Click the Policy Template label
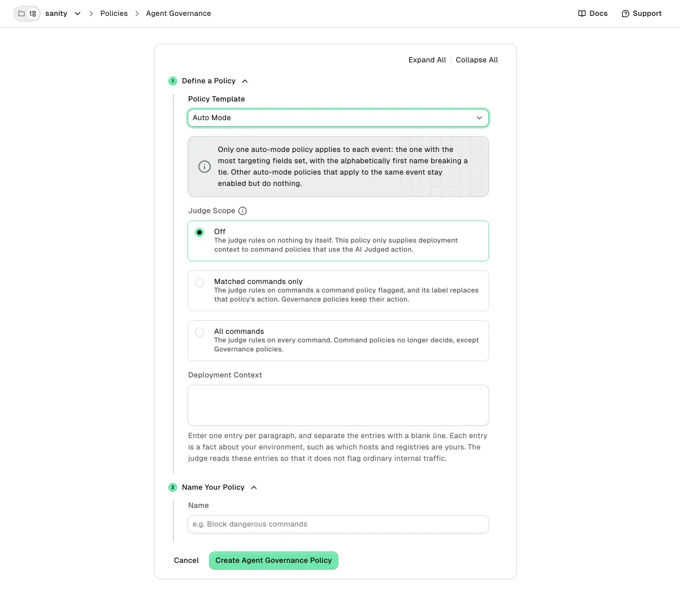This screenshot has width=680, height=611. pos(216,99)
